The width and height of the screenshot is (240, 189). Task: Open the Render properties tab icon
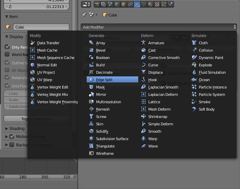pos(97,4)
